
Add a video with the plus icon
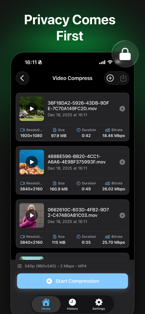coord(110,78)
